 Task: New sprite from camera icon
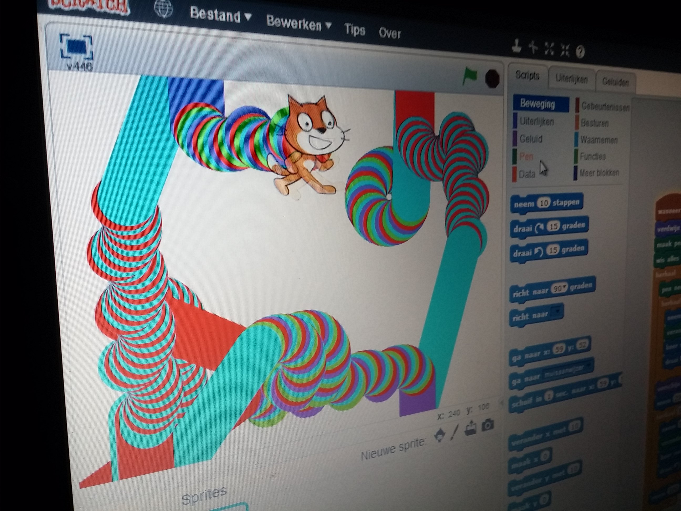point(487,425)
